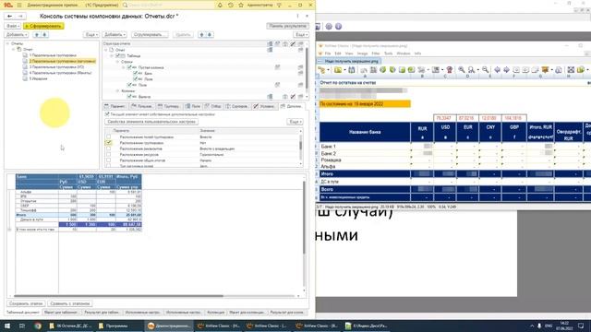
Task: Toggle checkbox for 'Расположение группировок' parameter
Action: [x=109, y=143]
